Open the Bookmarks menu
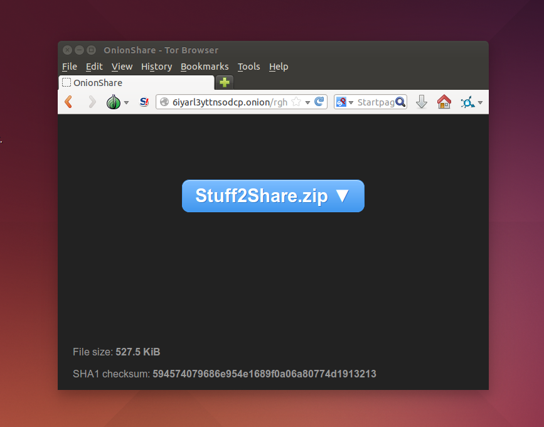The image size is (544, 427). click(x=205, y=67)
